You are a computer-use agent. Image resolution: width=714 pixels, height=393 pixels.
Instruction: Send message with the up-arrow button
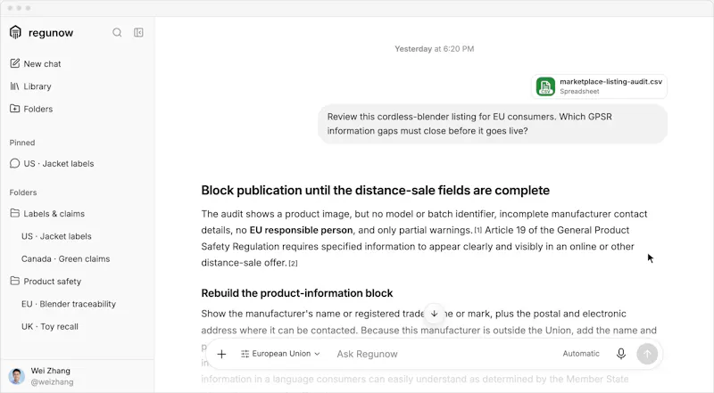[x=647, y=354]
